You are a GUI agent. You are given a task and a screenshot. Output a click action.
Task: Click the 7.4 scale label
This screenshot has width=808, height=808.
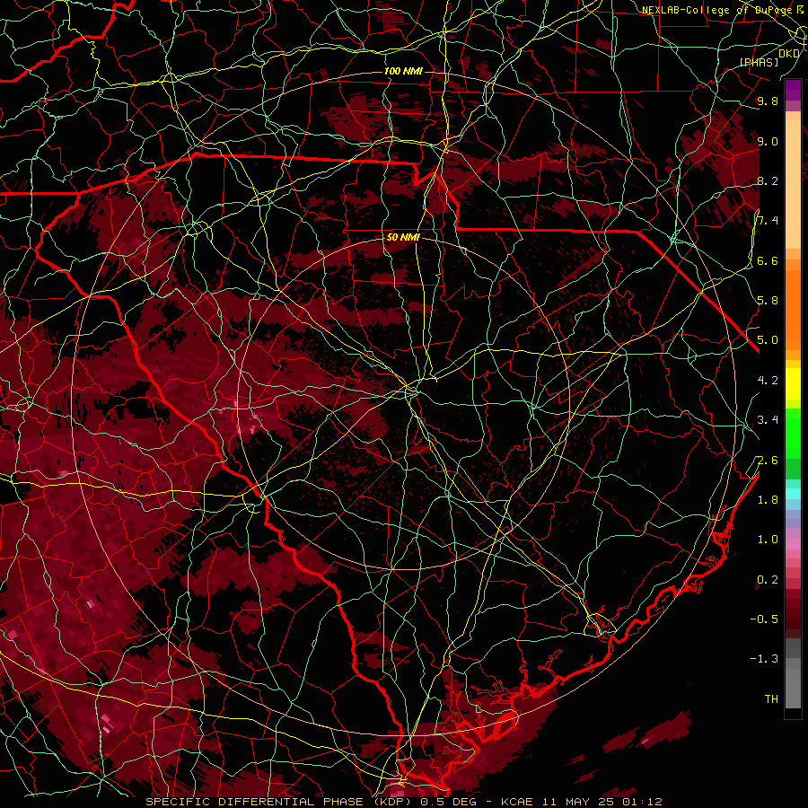(768, 221)
